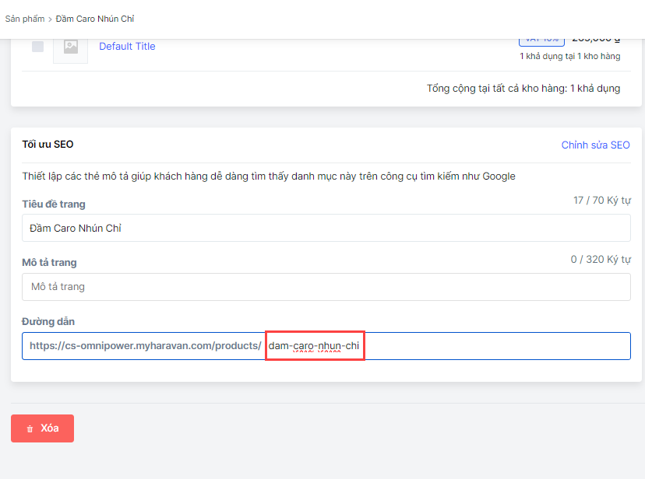Click the Tối ưu SEO section heading
This screenshot has height=479, width=645.
[x=48, y=145]
